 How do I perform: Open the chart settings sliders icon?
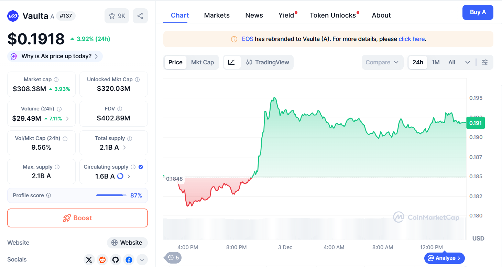485,62
